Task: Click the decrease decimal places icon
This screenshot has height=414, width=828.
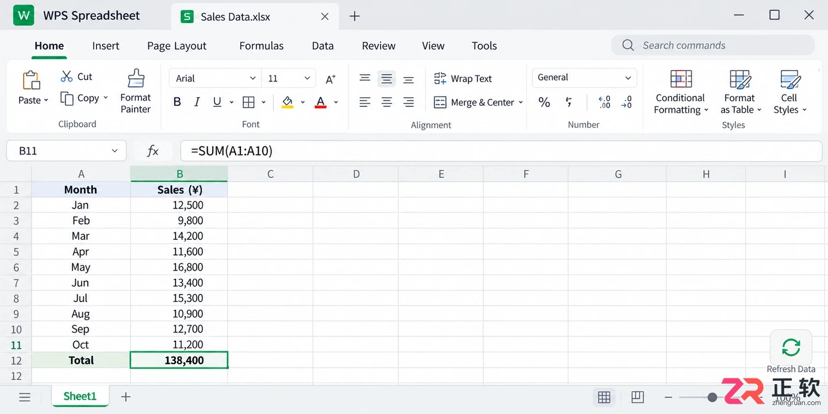Action: (626, 102)
